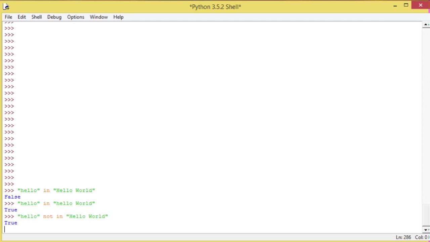
Task: Click the Ln: 286 status bar indicator
Action: [403, 237]
